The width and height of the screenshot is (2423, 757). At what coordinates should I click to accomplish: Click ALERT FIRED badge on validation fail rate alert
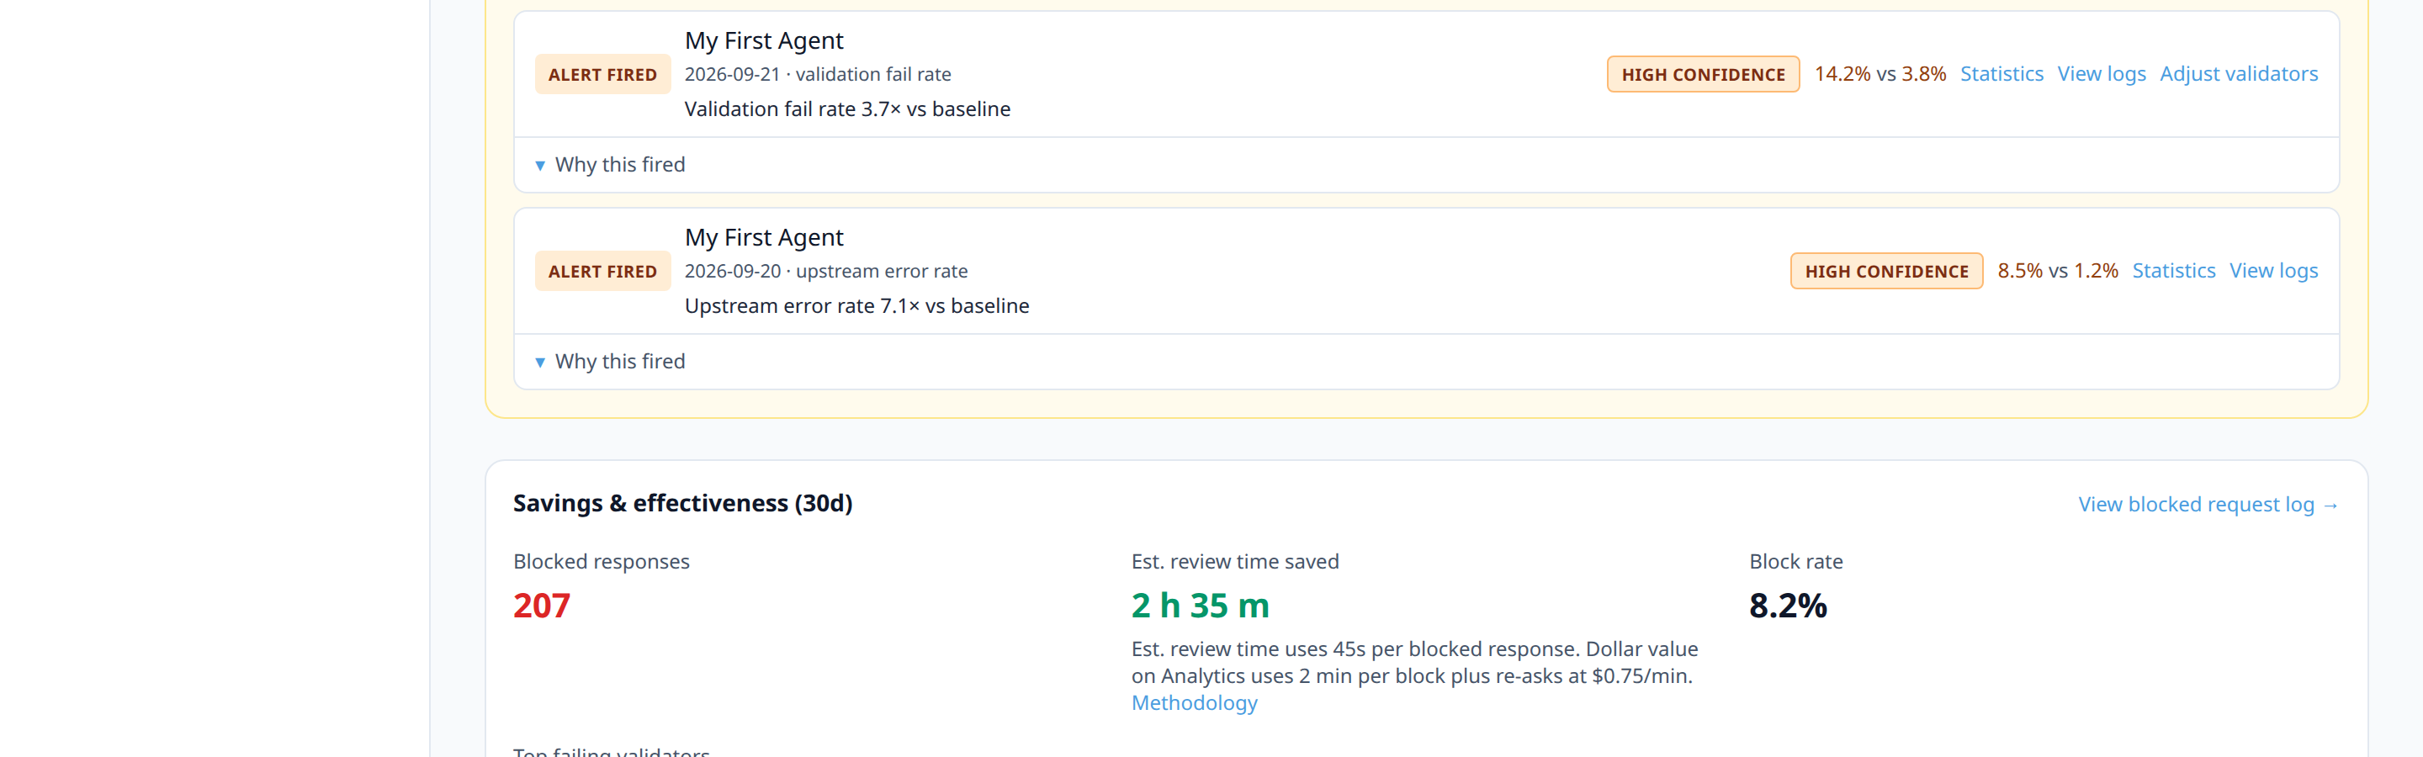point(602,74)
